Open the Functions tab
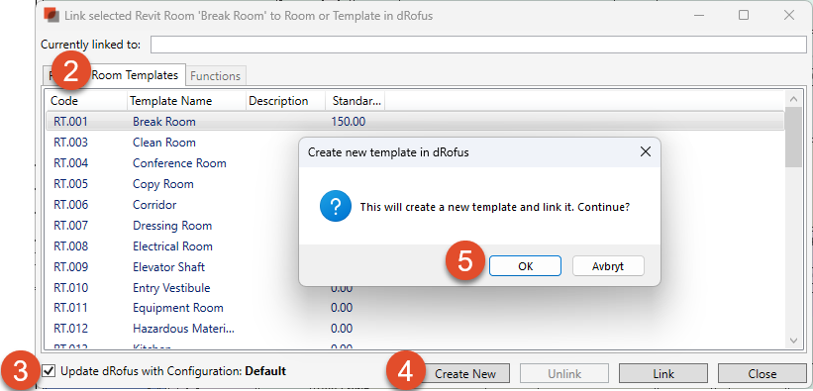 (x=215, y=76)
